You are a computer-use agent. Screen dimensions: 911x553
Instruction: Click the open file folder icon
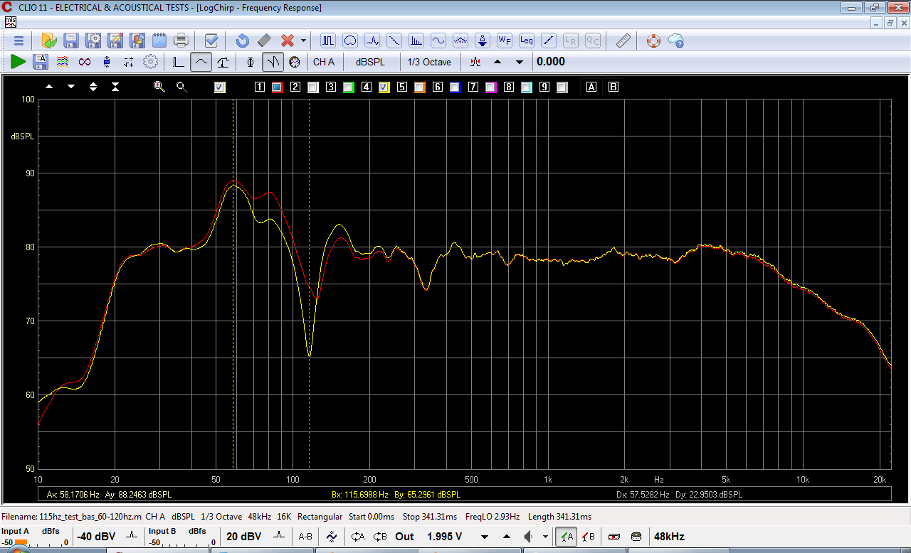click(49, 41)
